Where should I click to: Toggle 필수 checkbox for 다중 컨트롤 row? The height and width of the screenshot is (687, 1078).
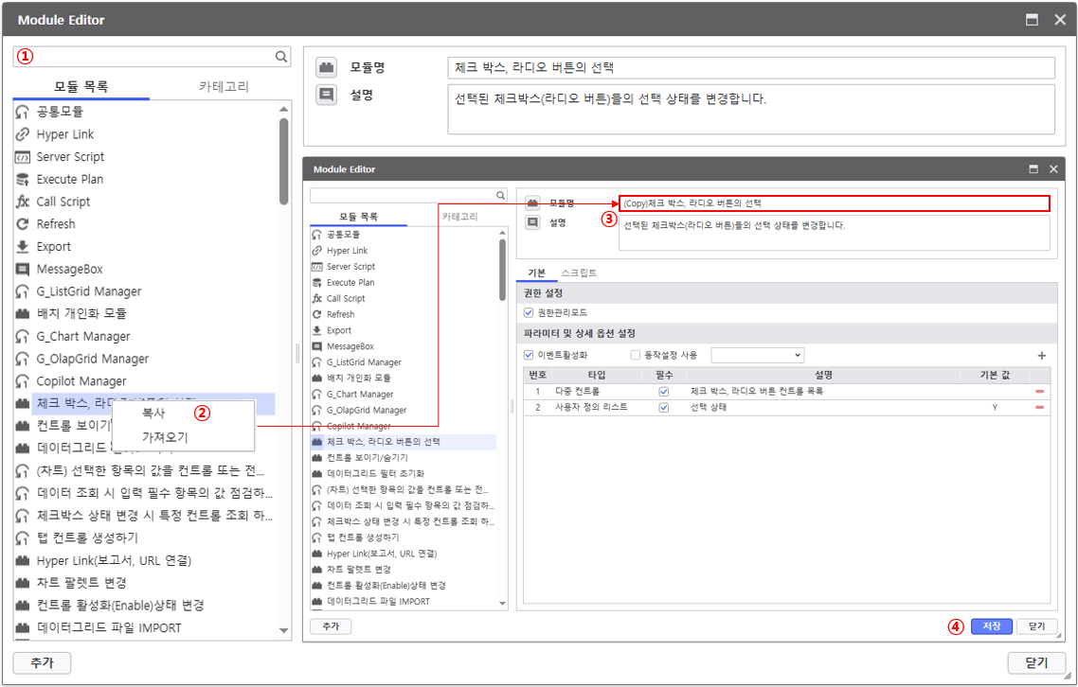click(663, 391)
